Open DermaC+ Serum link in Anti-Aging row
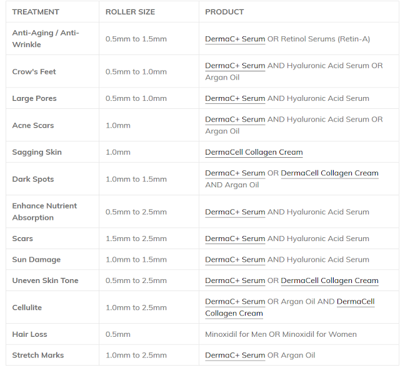The image size is (400, 370). coord(235,39)
